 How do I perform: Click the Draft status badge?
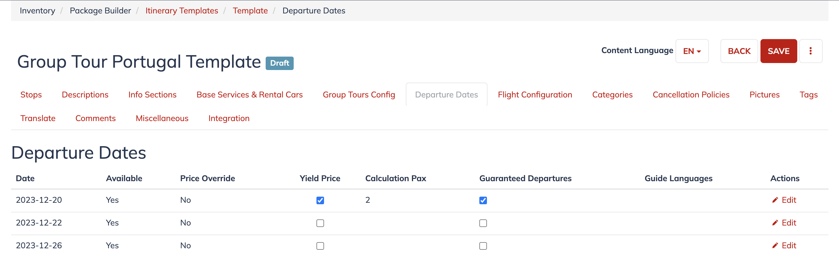tap(279, 63)
